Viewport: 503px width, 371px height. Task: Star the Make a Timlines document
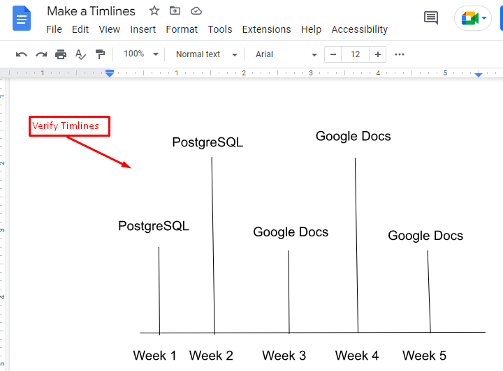click(154, 11)
